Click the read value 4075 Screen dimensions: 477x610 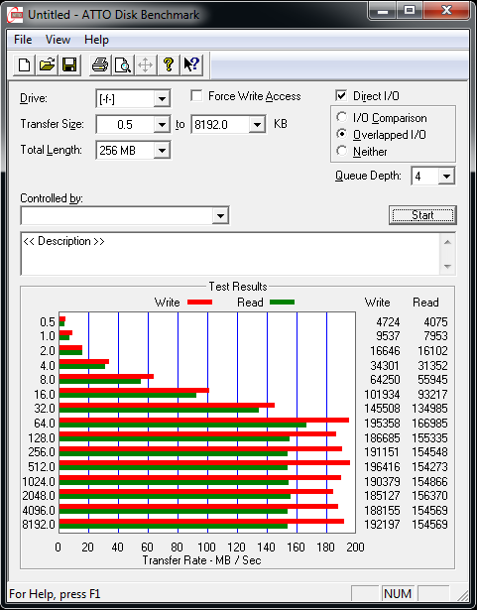[x=435, y=322]
